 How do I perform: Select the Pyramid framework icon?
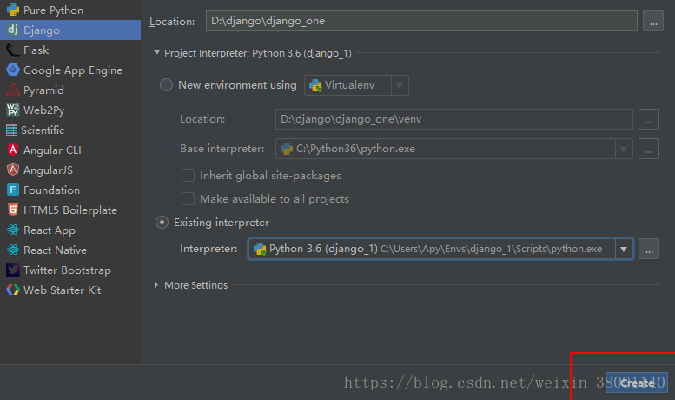[x=13, y=90]
